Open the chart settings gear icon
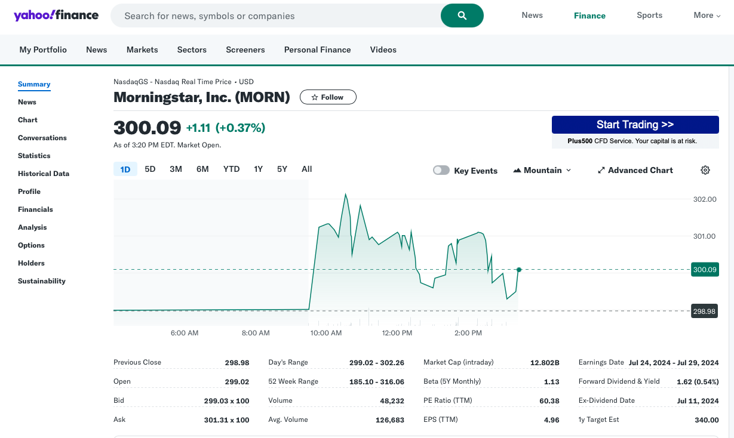 point(705,170)
